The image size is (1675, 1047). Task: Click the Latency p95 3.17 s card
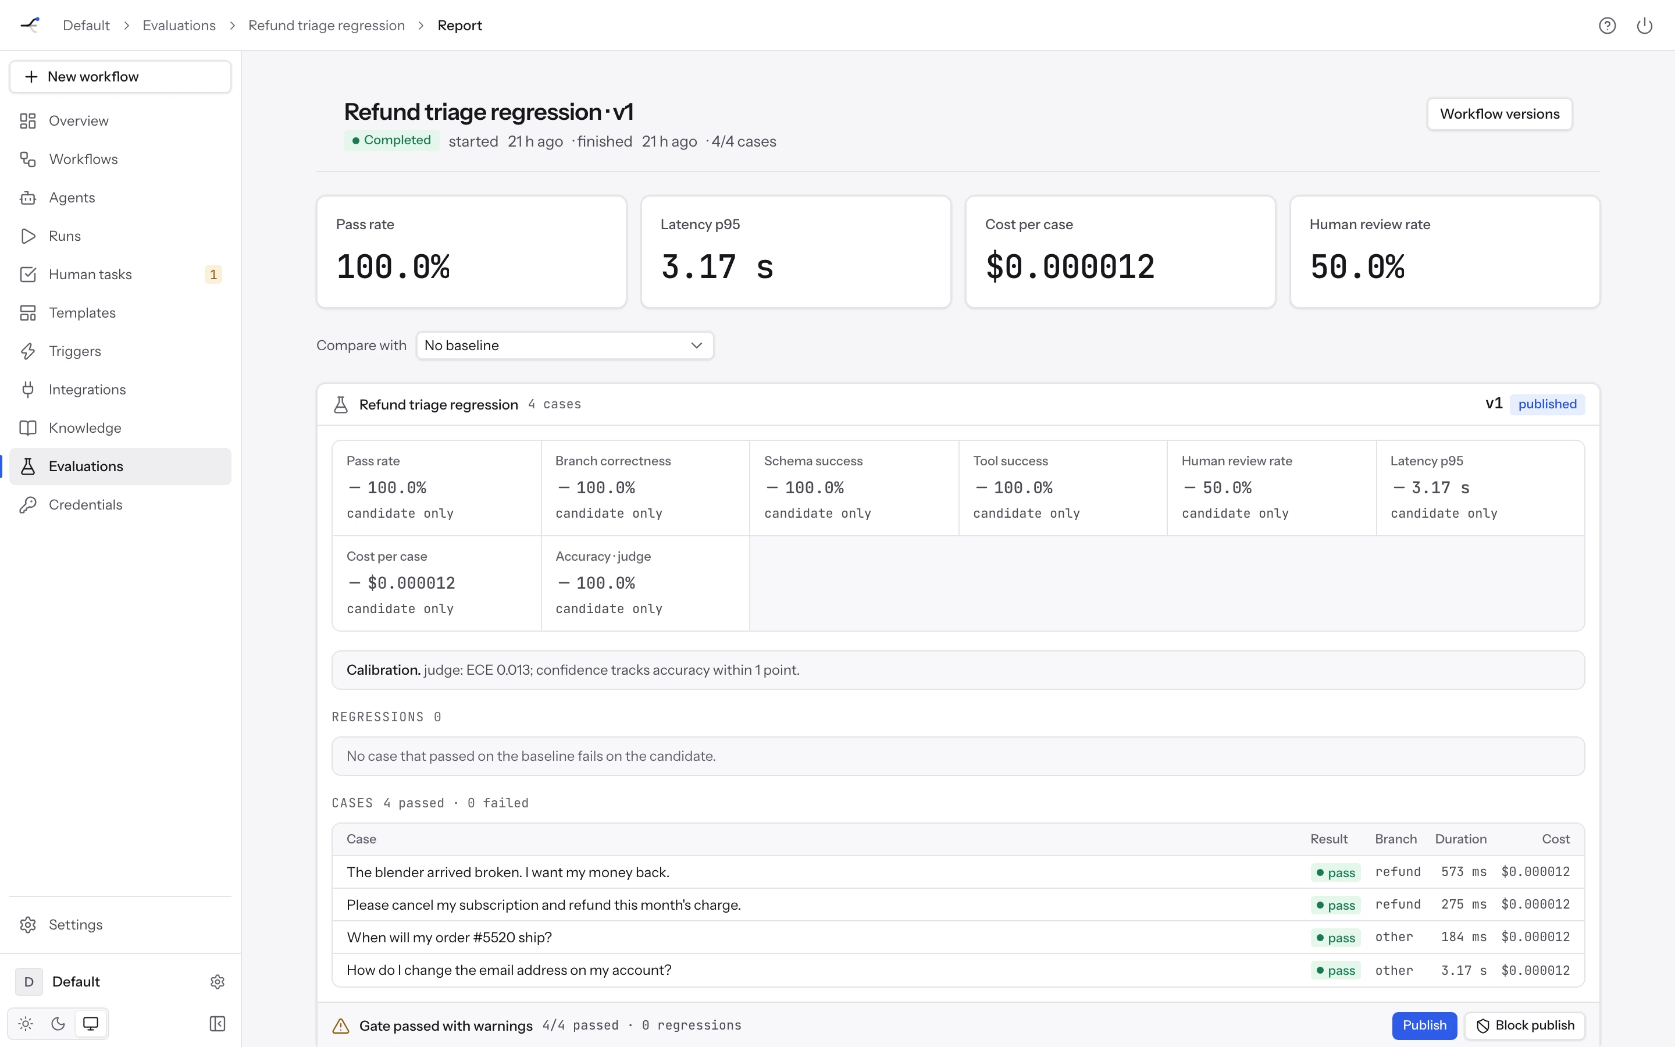coord(796,252)
